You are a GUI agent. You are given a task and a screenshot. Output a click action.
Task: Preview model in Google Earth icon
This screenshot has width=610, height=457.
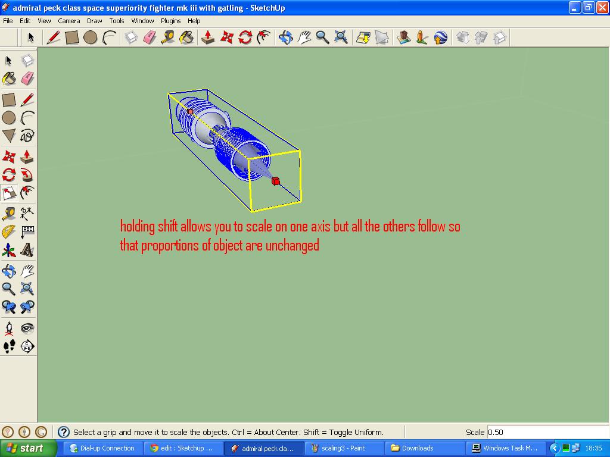pos(440,37)
